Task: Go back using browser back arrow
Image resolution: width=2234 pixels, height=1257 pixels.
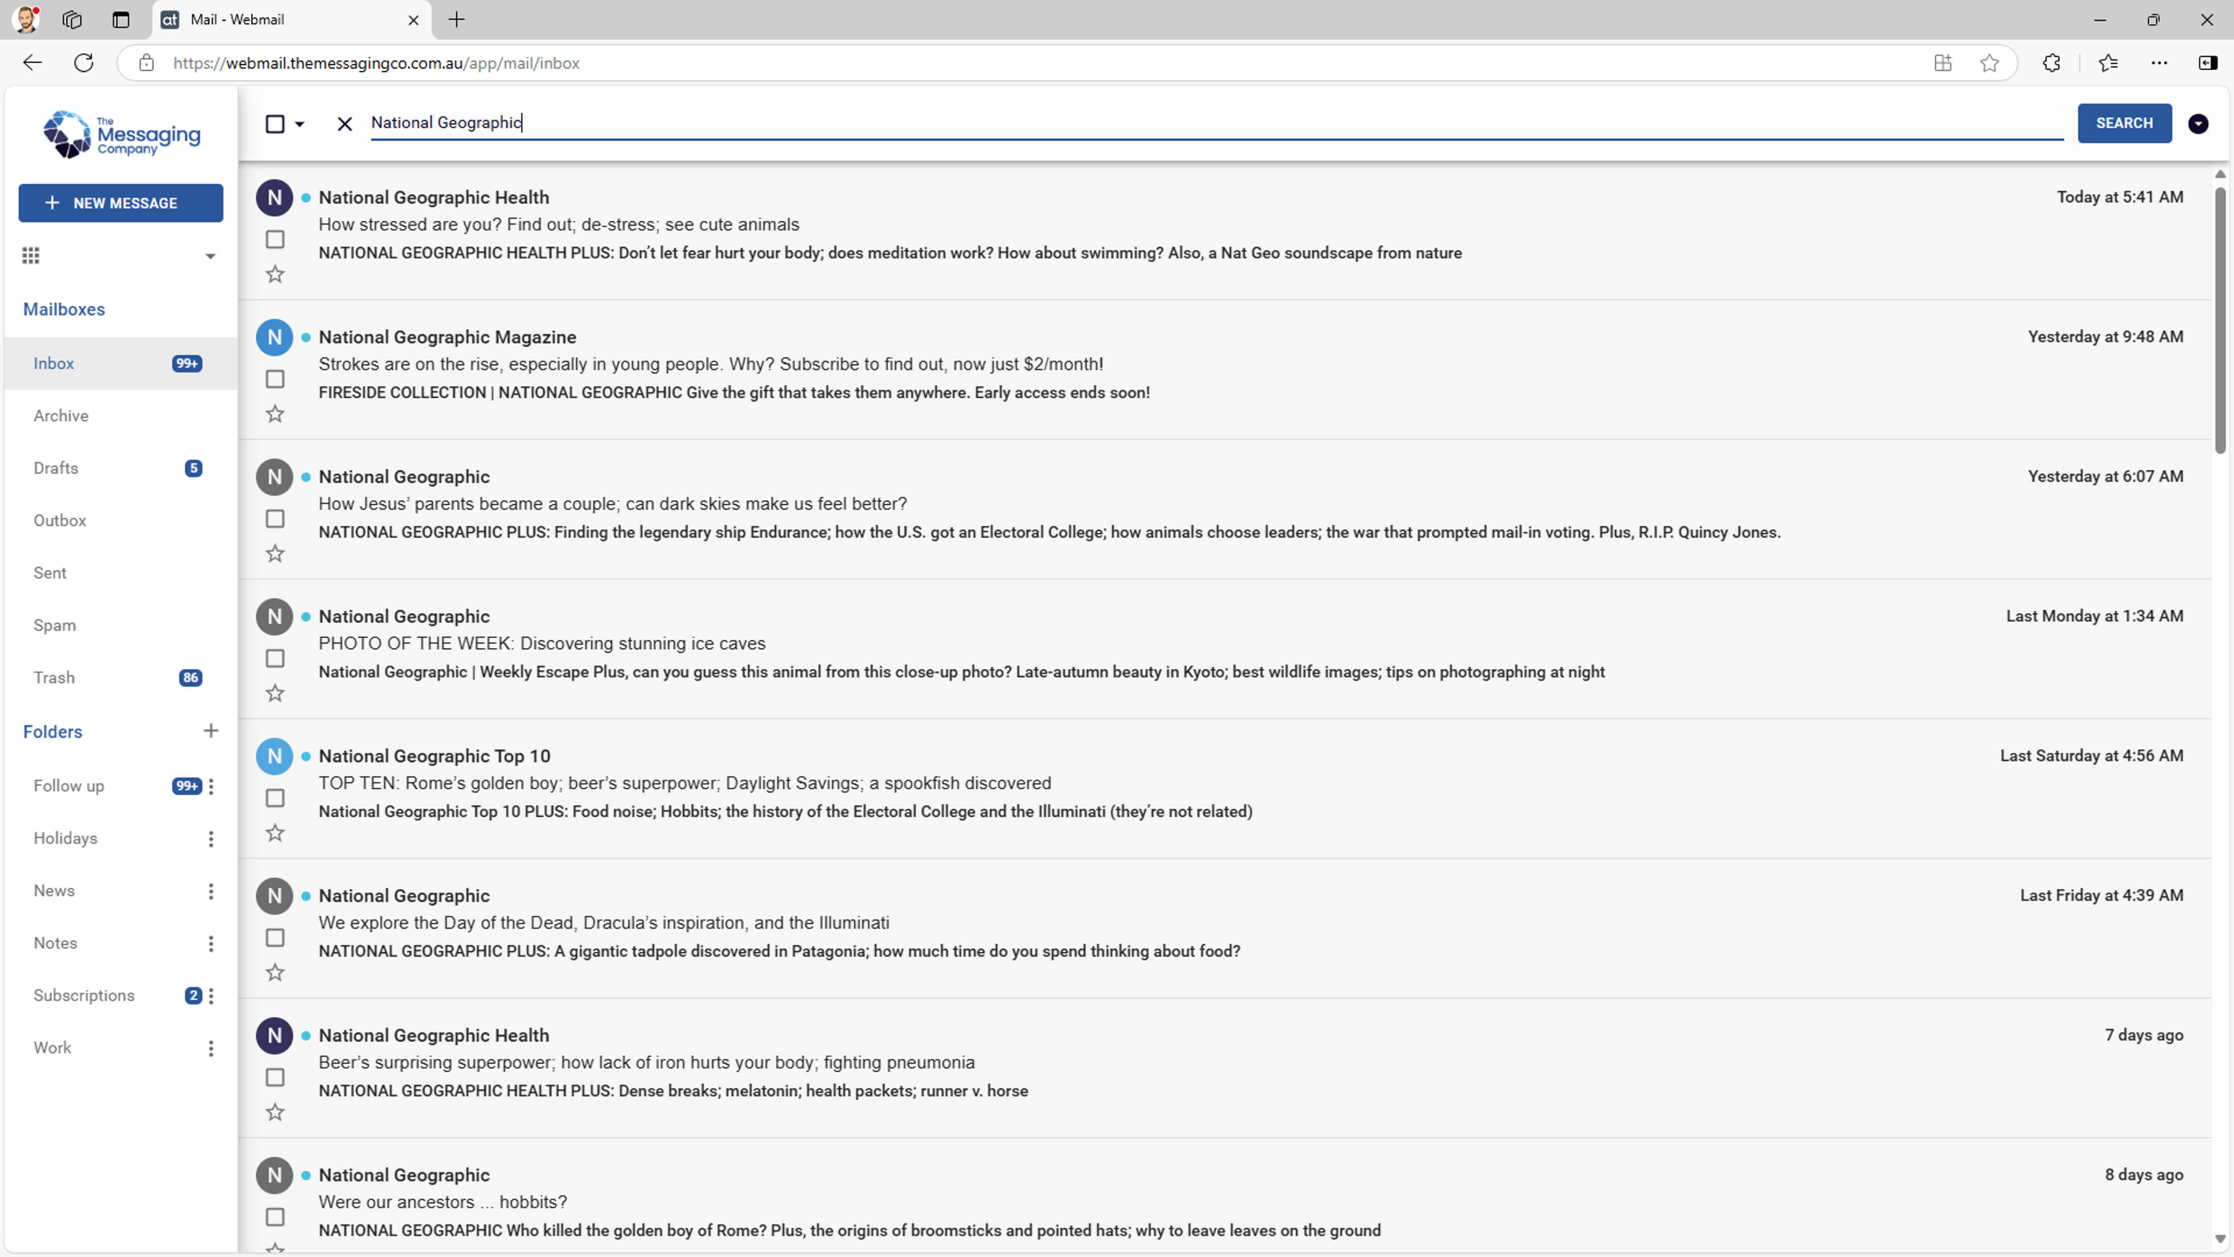Action: click(x=32, y=62)
